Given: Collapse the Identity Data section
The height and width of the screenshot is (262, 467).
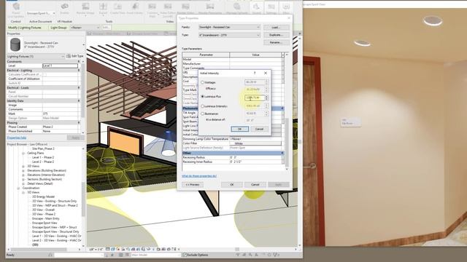Looking at the screenshot, I should point(79,101).
